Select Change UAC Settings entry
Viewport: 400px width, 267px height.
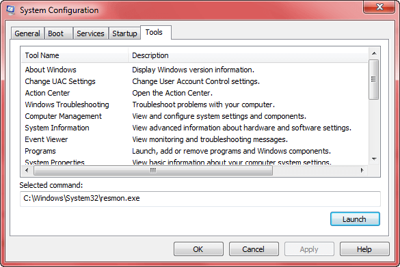[194, 81]
